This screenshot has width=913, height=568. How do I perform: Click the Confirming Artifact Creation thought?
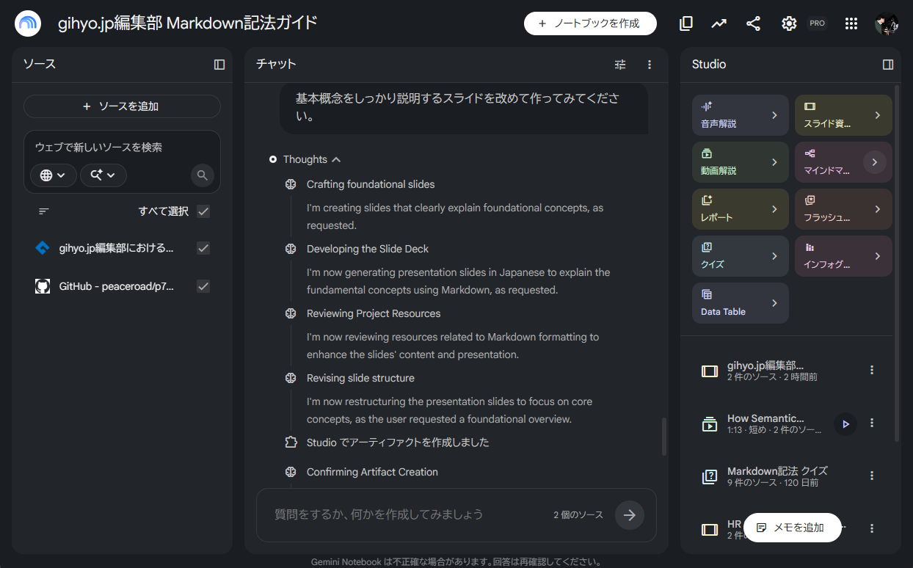[x=372, y=472]
